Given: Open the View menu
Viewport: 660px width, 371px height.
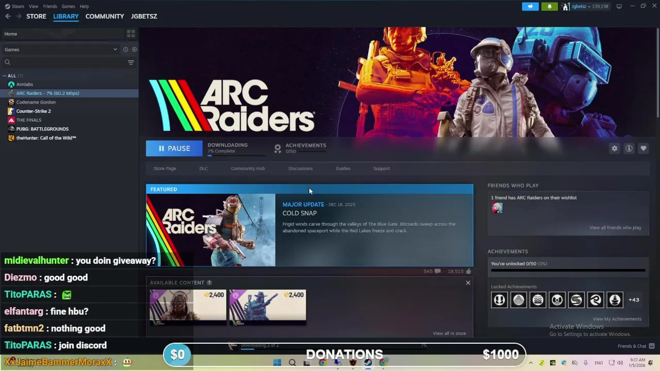Looking at the screenshot, I should [x=34, y=6].
